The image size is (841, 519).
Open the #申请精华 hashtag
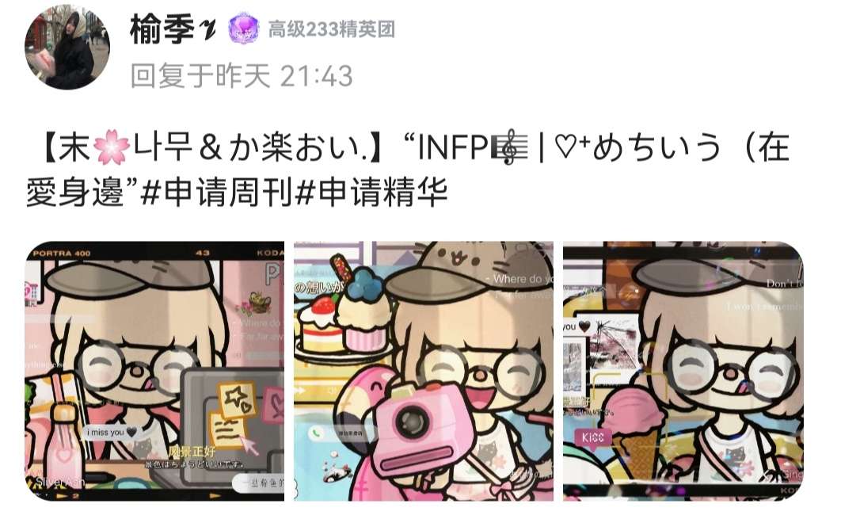[371, 192]
